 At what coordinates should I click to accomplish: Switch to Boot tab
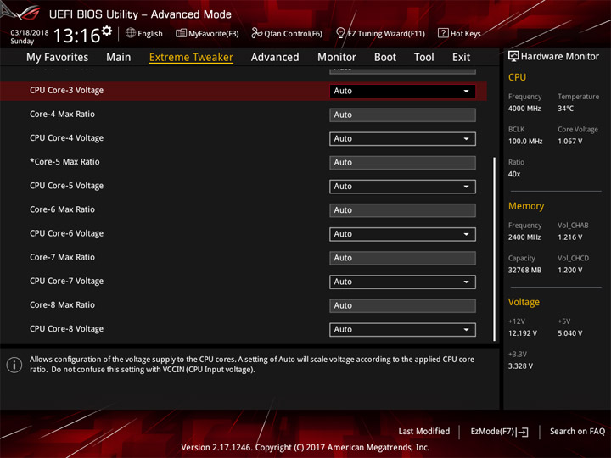pos(385,58)
